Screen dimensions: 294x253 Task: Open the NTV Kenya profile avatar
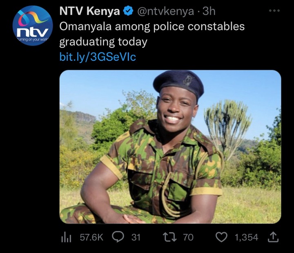pos(33,26)
